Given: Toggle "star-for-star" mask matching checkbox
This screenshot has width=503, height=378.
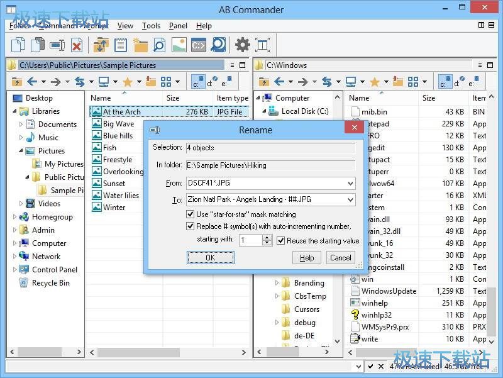Looking at the screenshot, I should (191, 214).
